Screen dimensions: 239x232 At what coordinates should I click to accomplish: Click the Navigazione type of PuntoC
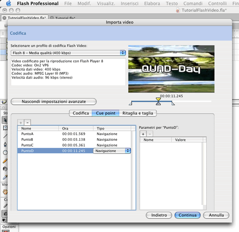point(107,145)
